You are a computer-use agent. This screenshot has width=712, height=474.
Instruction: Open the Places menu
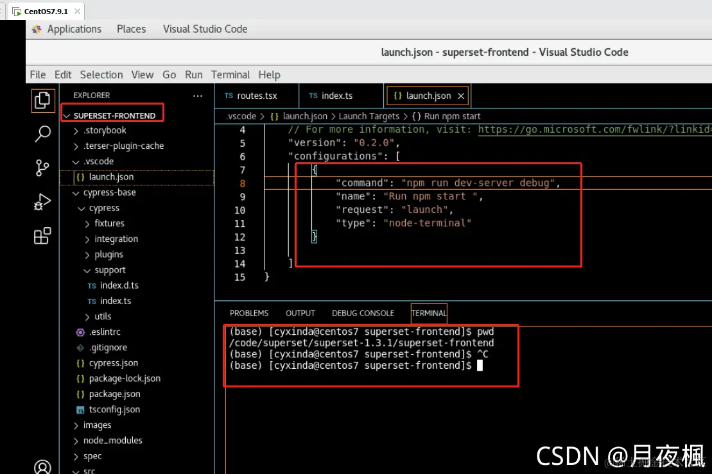[x=131, y=30]
